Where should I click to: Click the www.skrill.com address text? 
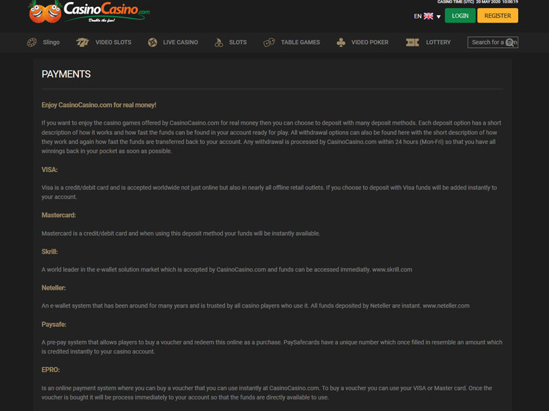(392, 269)
